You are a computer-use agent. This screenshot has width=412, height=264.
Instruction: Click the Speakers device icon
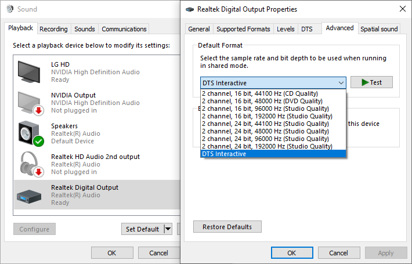pyautogui.click(x=31, y=133)
